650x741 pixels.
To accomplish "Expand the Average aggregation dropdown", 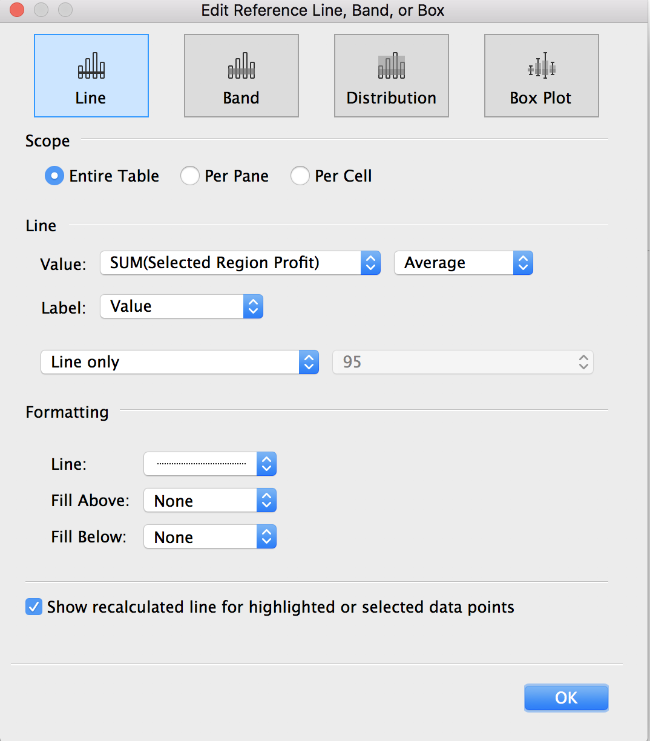I will coord(464,263).
